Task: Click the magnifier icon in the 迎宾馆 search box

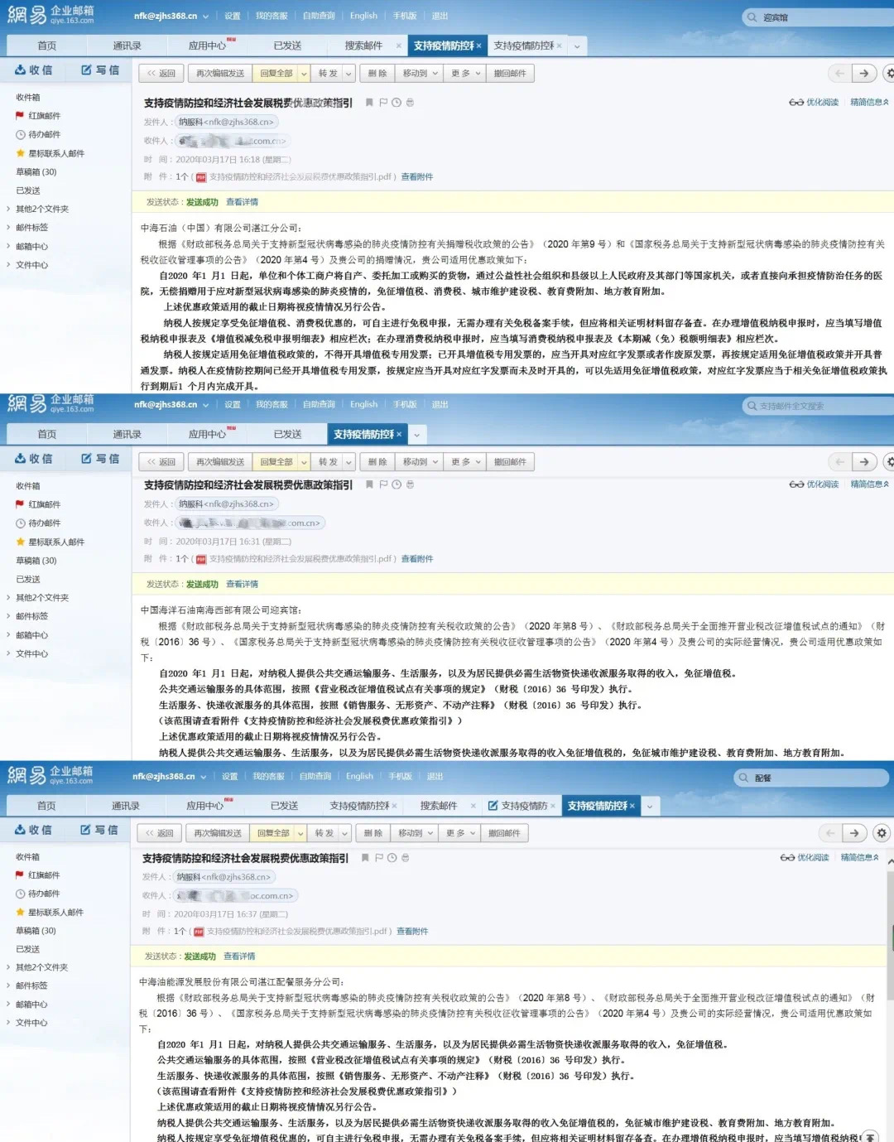Action: (x=752, y=17)
